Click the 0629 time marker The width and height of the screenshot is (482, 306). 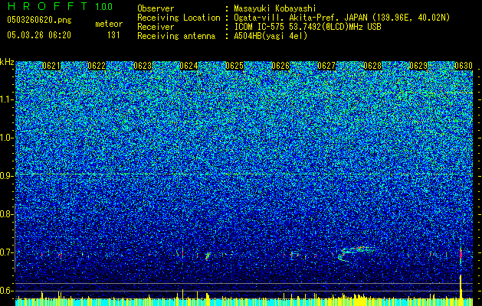418,66
